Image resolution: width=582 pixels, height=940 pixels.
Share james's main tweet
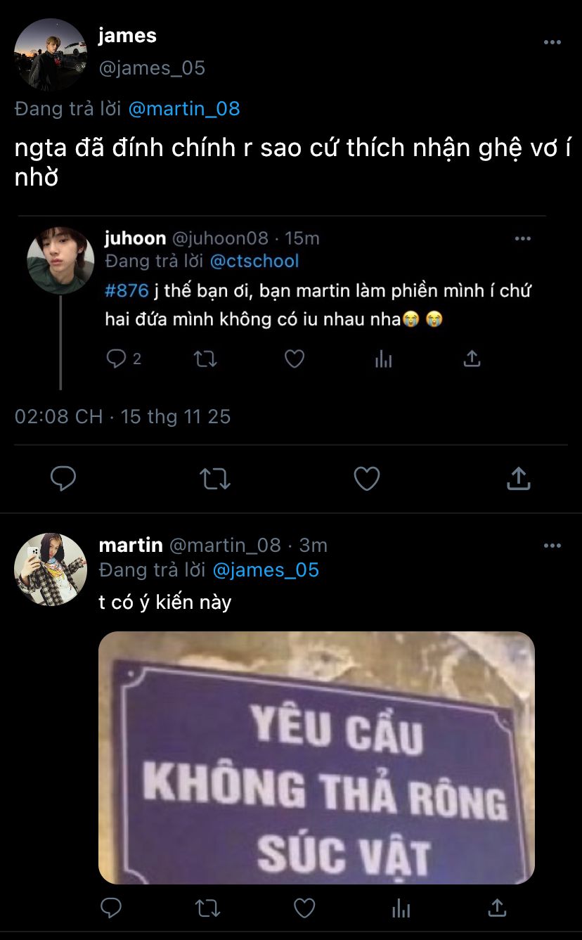(518, 478)
